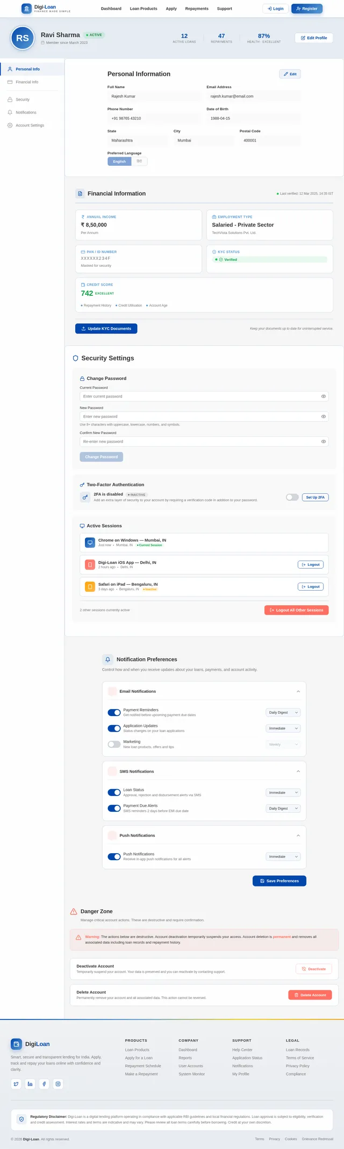Click the Credit Score card icon
This screenshot has height=1149, width=344.
(x=83, y=285)
